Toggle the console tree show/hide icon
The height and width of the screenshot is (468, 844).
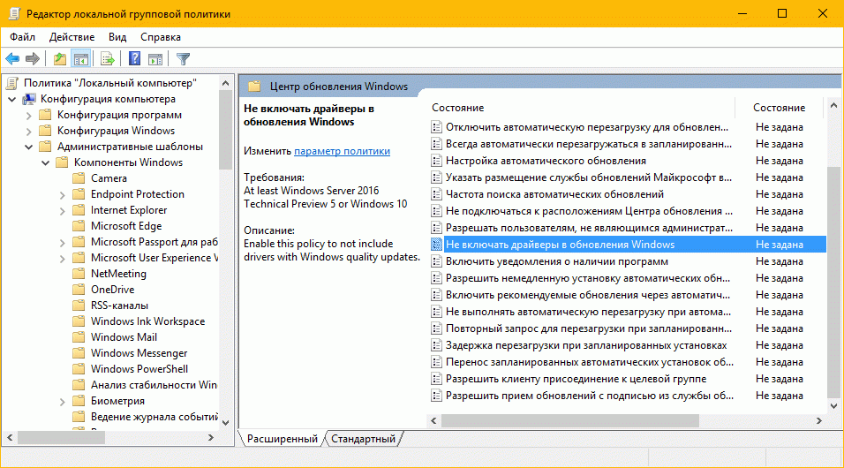pos(80,59)
